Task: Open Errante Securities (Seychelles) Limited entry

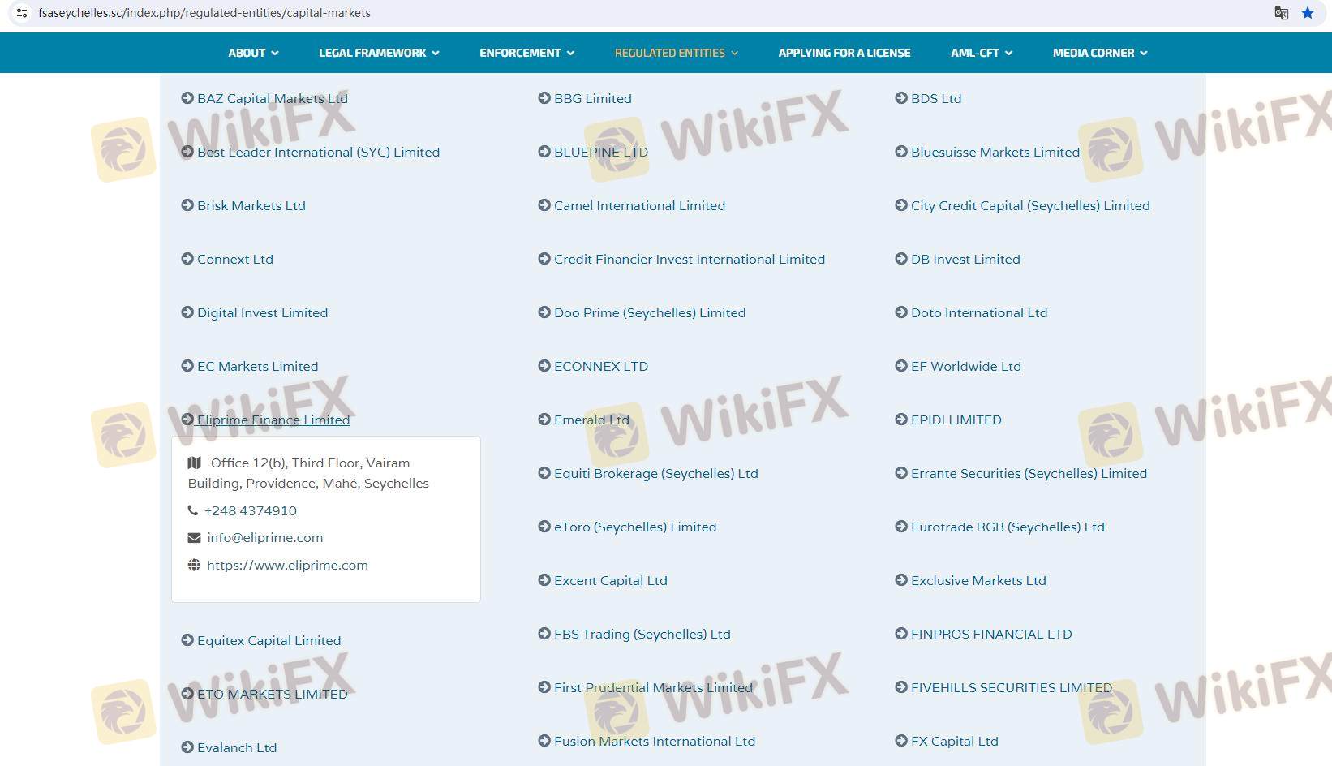Action: [x=1029, y=473]
